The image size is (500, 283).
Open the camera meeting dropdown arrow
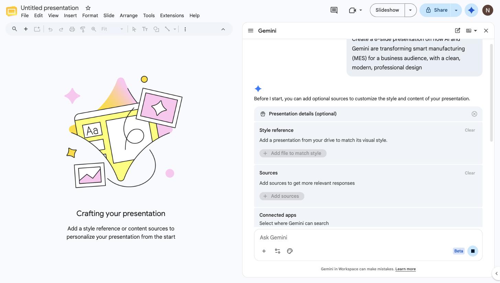(x=361, y=10)
